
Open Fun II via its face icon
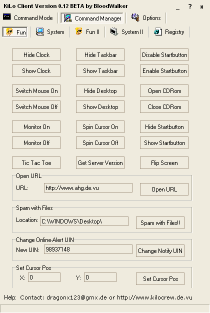(x=79, y=31)
